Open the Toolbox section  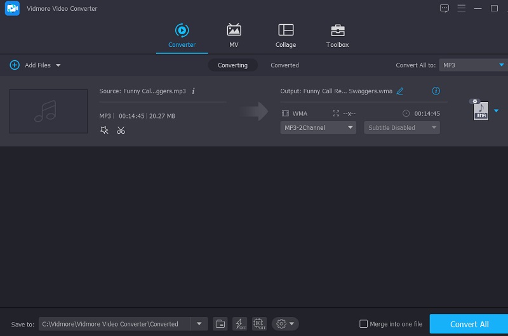click(x=337, y=36)
